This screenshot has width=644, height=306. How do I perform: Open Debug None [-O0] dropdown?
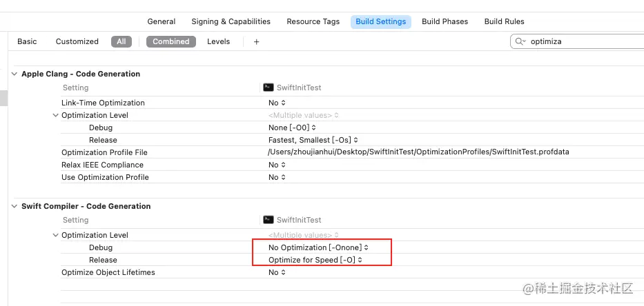coord(292,127)
